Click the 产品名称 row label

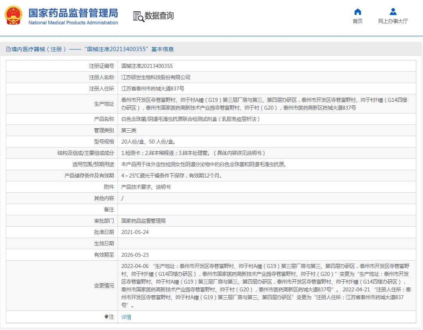(104, 119)
